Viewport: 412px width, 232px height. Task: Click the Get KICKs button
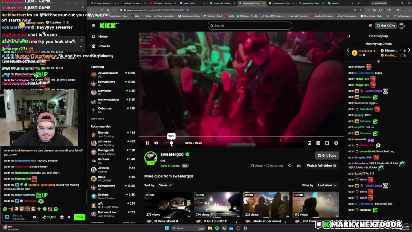pos(386,25)
